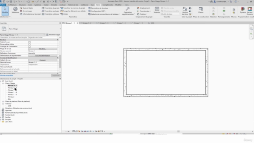254x143 pixels.
Task: Expand Plans de plafond tree node
Action: click(3, 102)
